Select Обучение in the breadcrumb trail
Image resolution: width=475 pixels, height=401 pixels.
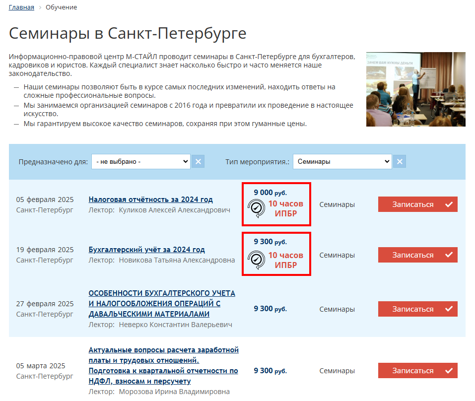(x=61, y=7)
